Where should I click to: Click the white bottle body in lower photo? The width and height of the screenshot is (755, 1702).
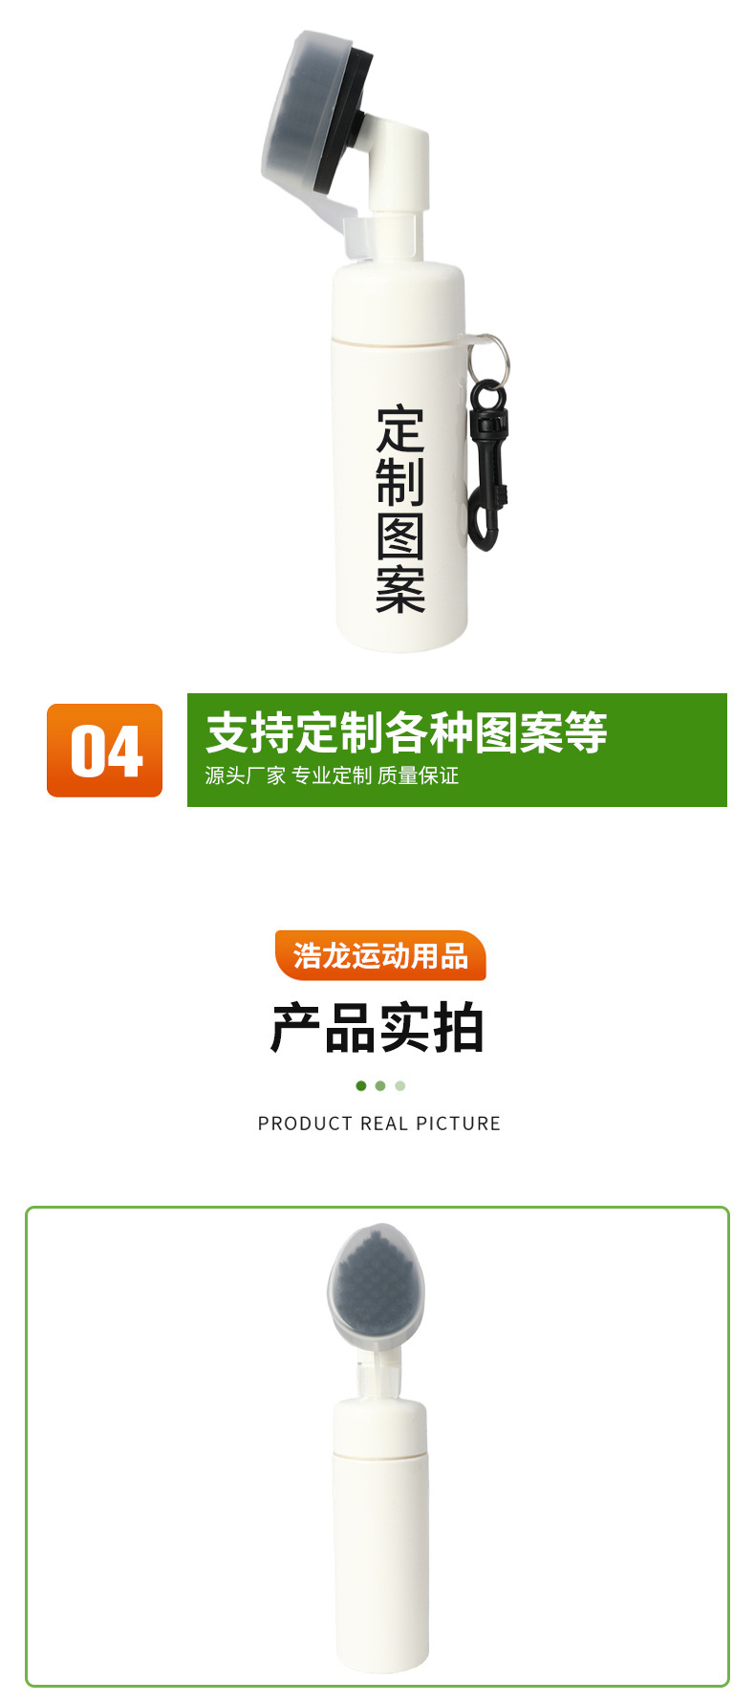pos(379,1560)
